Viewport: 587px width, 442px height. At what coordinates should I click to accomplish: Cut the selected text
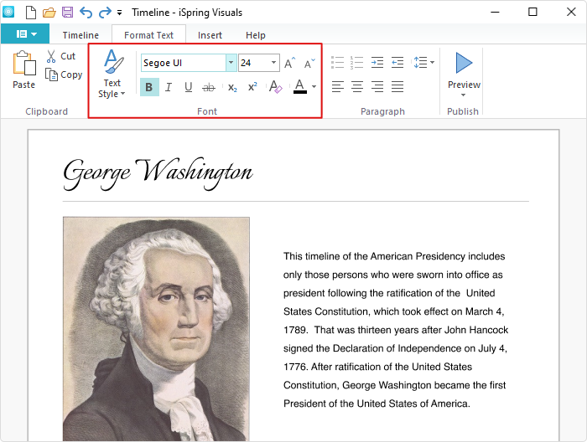pos(60,56)
